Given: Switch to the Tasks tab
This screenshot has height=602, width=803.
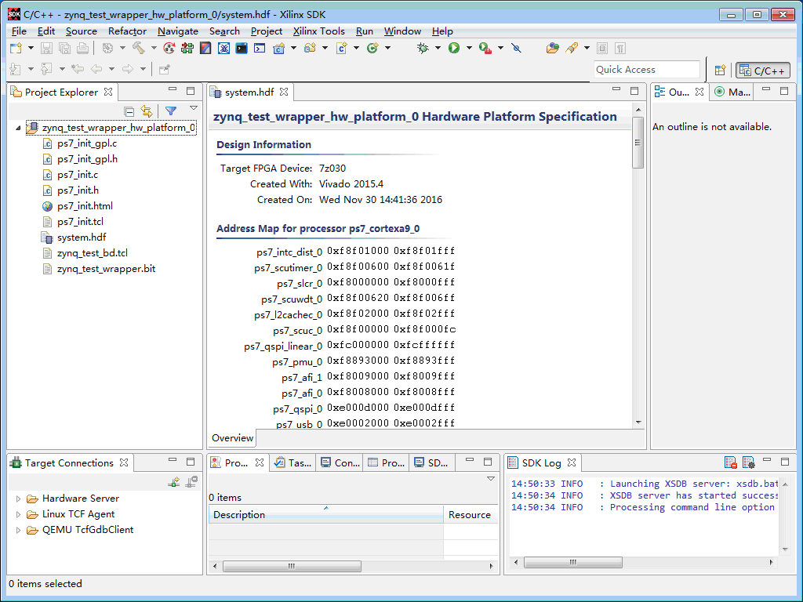Looking at the screenshot, I should point(293,462).
